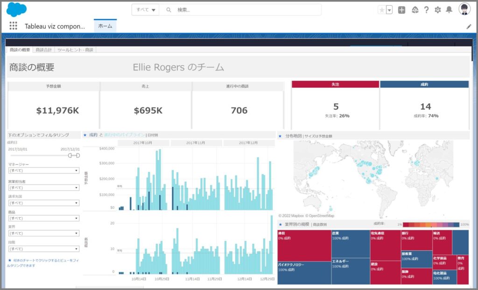Open the 業界 filter dropdown
The height and width of the screenshot is (290, 478).
tap(43, 233)
